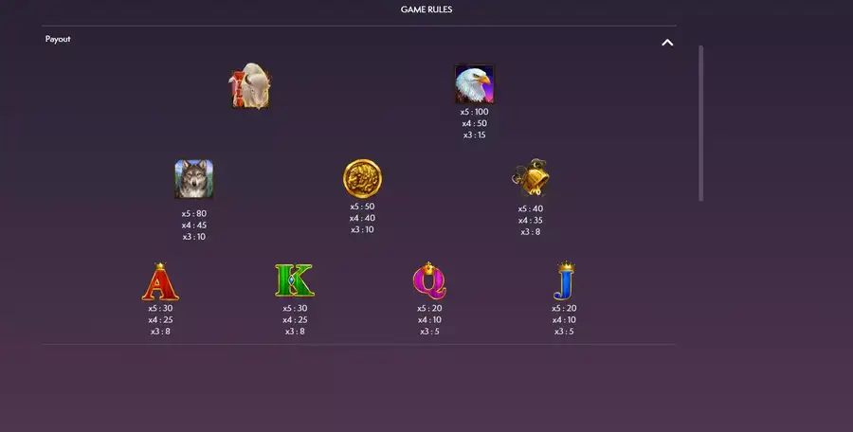Click the Q symbol x4 : 10 text
The width and height of the screenshot is (853, 432).
(x=429, y=320)
